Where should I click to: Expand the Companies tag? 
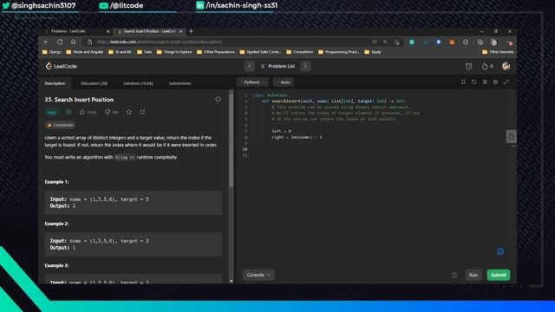coord(60,125)
